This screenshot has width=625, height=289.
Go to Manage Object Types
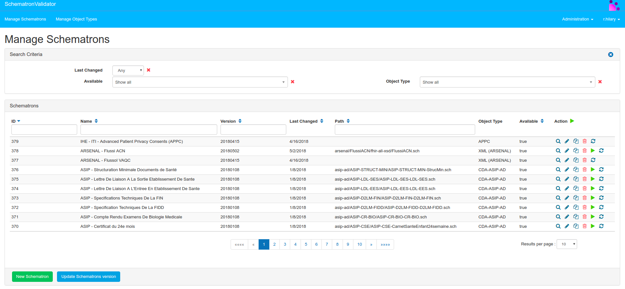pos(76,19)
